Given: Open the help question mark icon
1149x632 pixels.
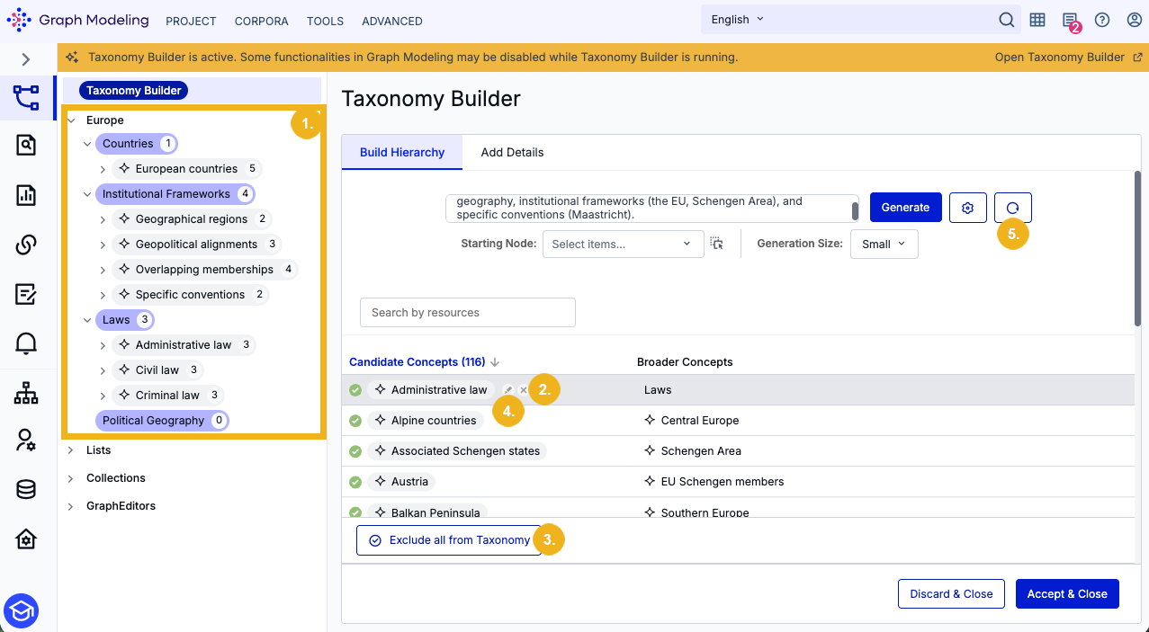Looking at the screenshot, I should pyautogui.click(x=1102, y=20).
